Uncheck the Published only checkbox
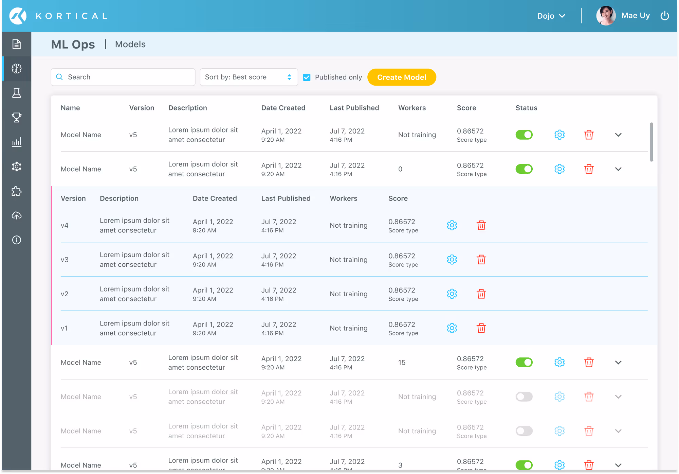This screenshot has height=474, width=679. pyautogui.click(x=307, y=77)
